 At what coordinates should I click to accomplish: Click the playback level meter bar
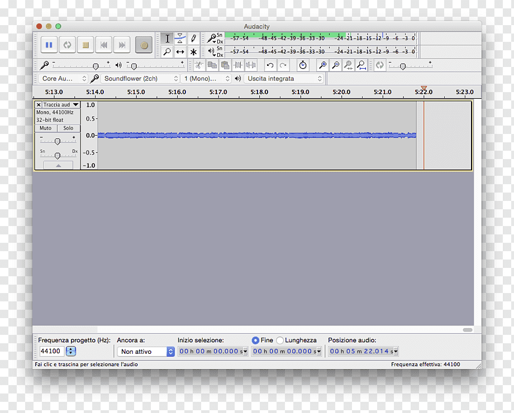point(320,51)
